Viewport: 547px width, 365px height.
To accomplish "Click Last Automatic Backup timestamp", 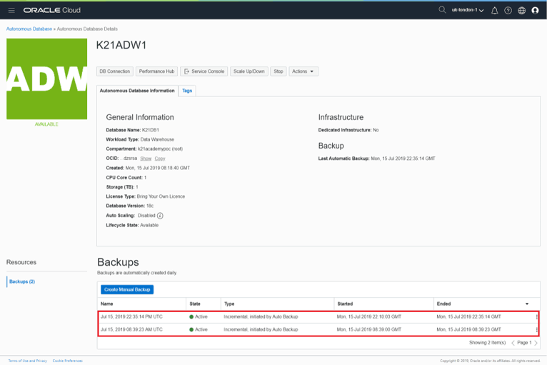I will [x=403, y=159].
